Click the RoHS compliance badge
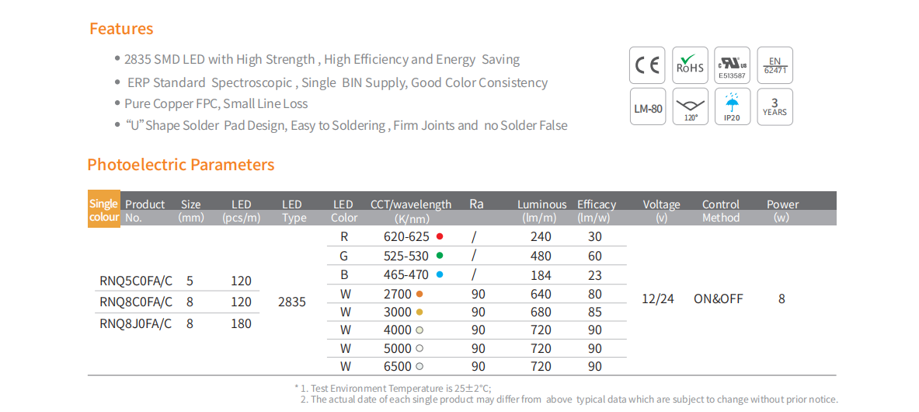 [689, 65]
